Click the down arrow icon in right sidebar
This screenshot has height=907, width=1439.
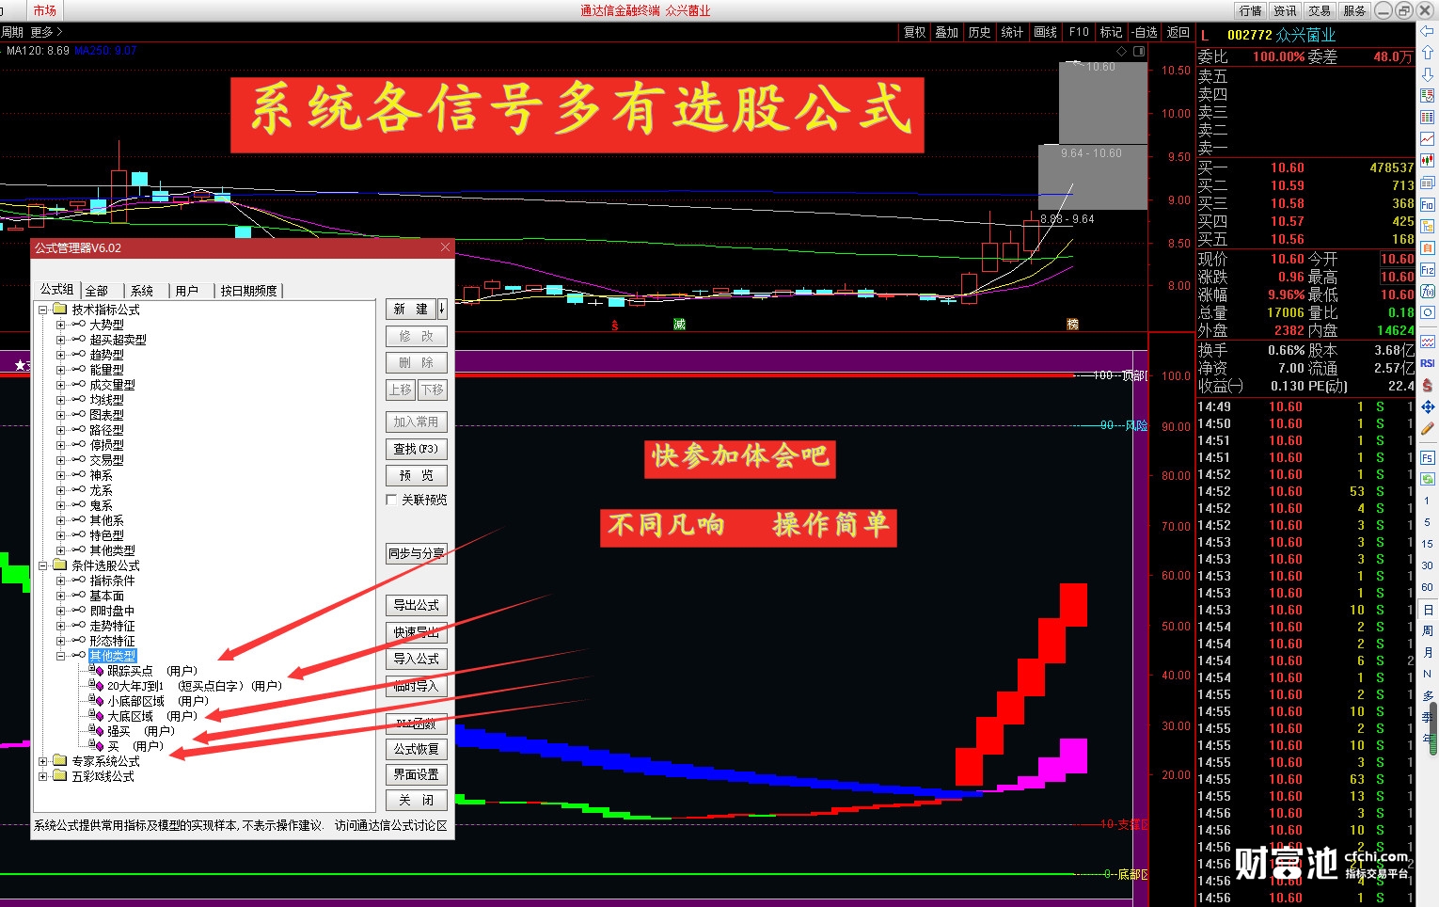1427,74
